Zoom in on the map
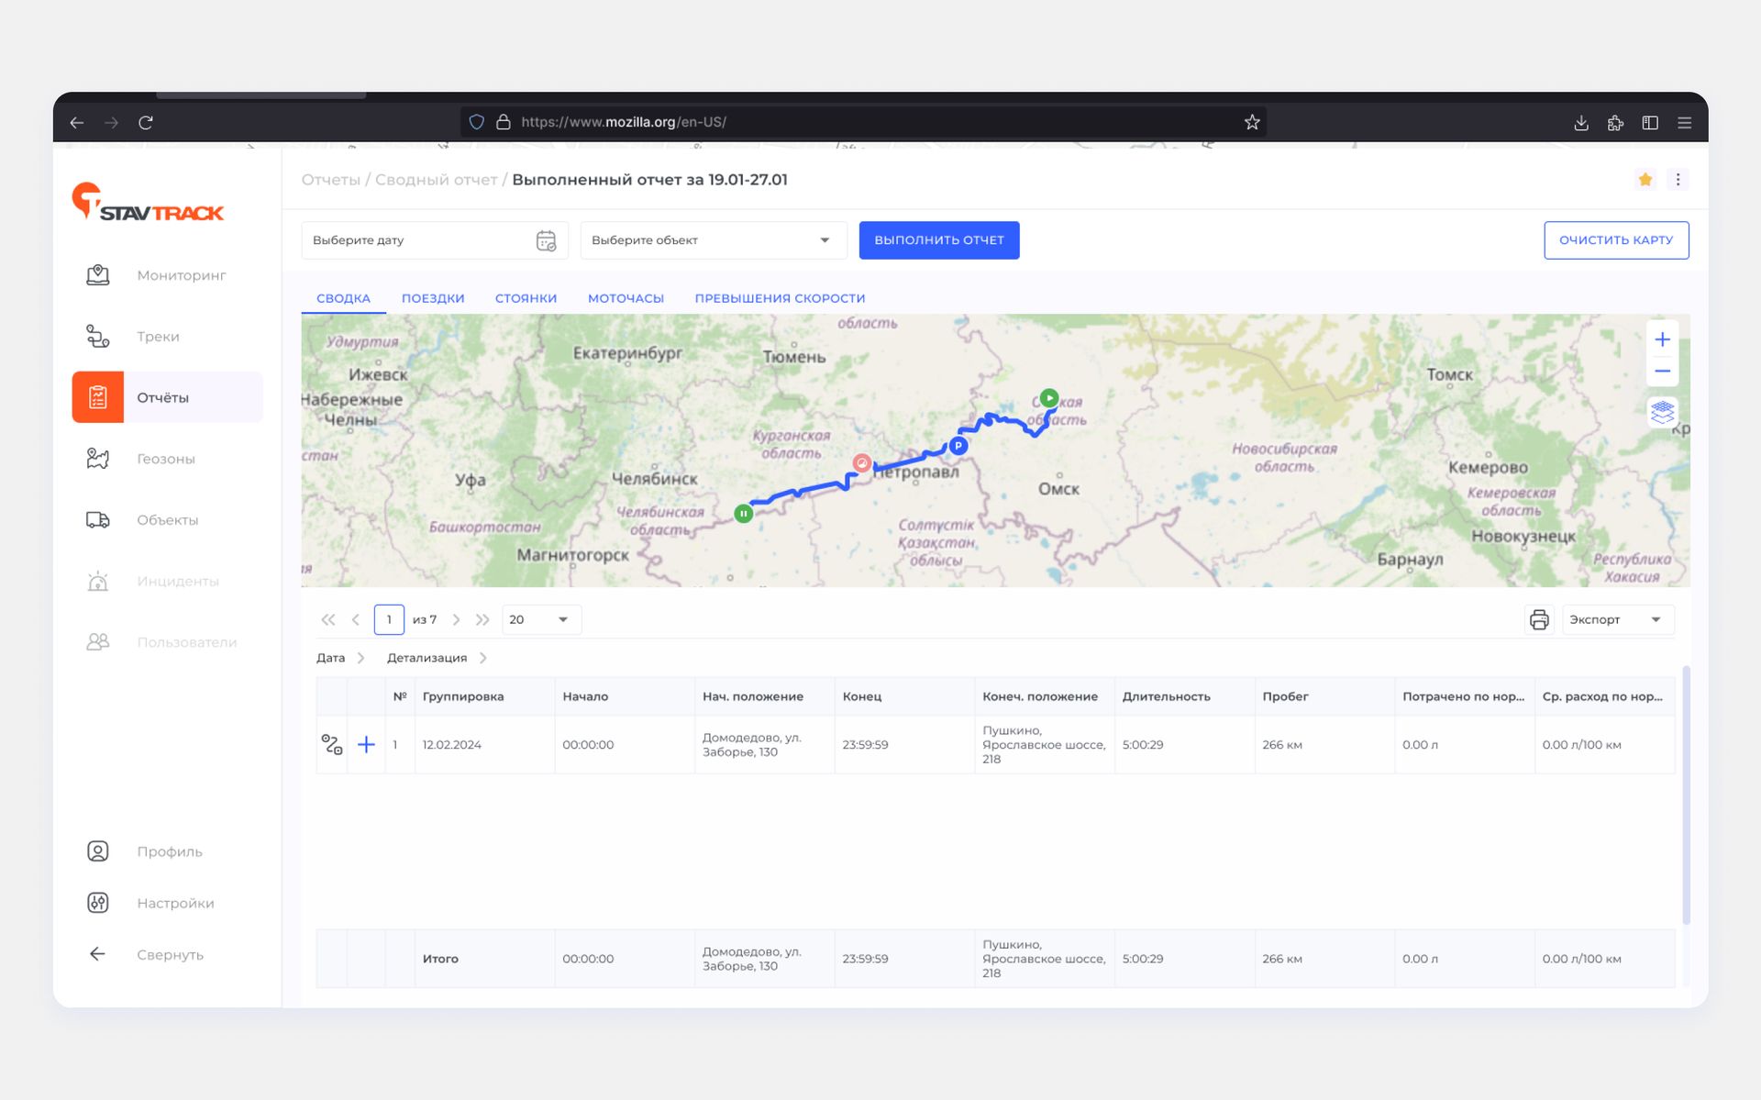 (x=1662, y=339)
